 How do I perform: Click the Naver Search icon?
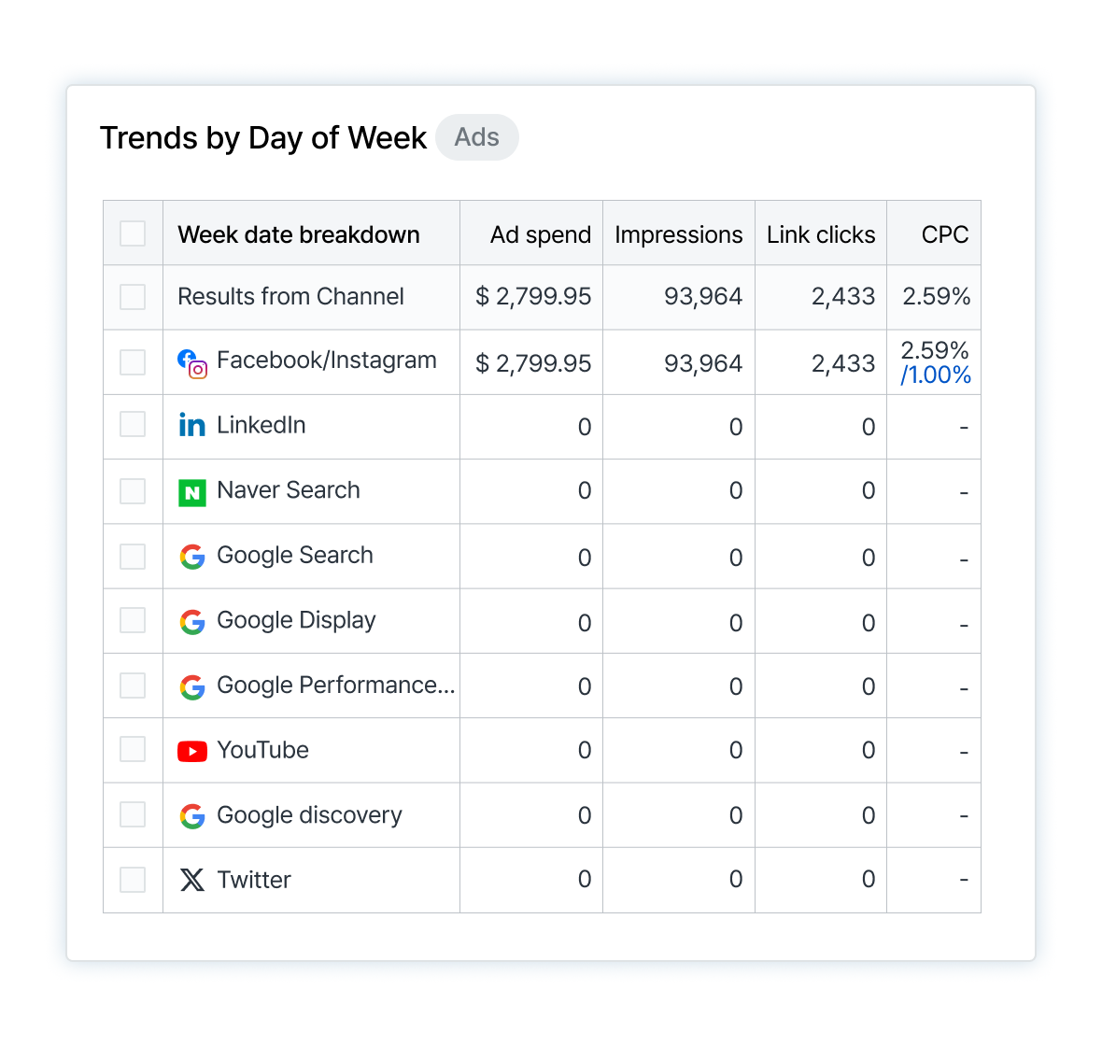coord(191,490)
